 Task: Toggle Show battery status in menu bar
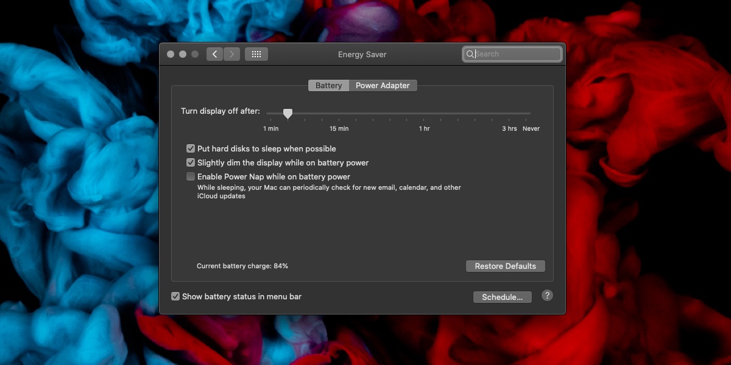coord(175,296)
